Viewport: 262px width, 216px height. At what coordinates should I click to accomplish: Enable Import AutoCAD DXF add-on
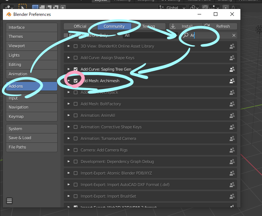[x=76, y=185]
